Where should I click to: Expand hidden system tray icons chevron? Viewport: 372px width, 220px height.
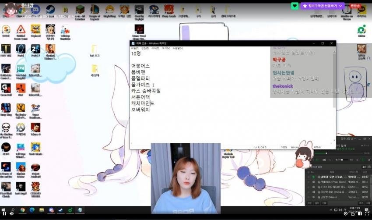(x=331, y=210)
